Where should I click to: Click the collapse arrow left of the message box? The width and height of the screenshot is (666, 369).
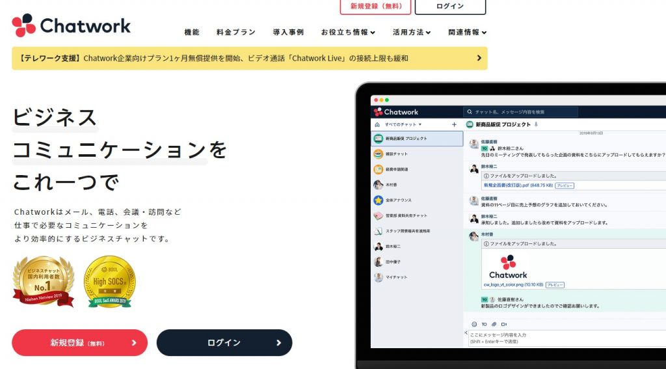[466, 333]
